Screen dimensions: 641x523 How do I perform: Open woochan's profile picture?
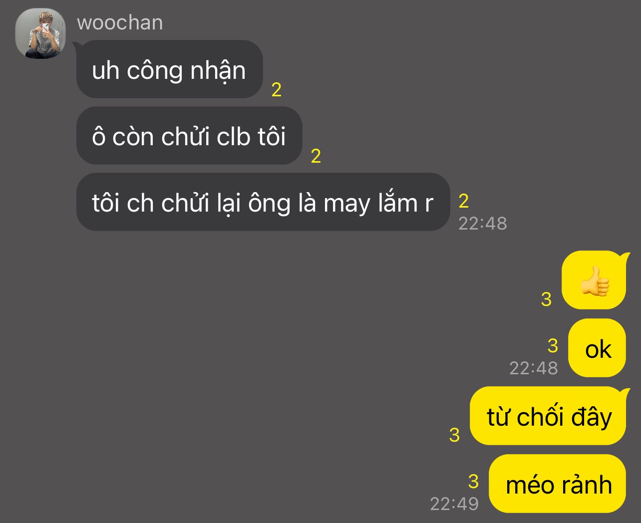pos(40,33)
